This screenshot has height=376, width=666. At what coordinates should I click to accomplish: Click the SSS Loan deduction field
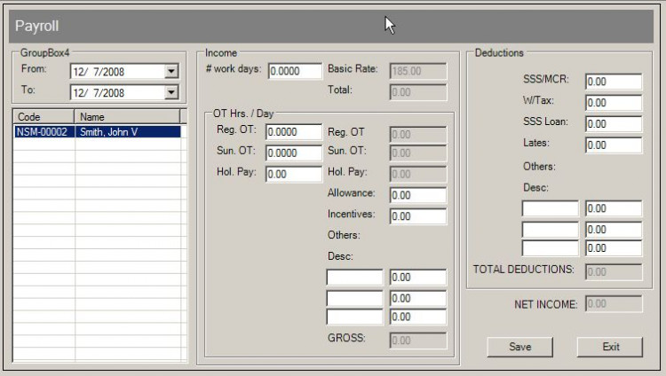click(613, 124)
